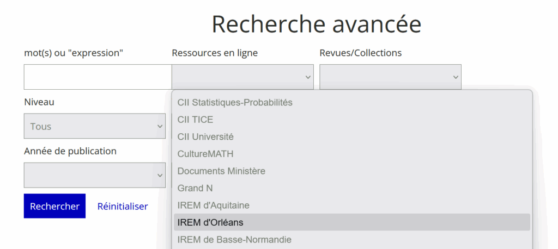The width and height of the screenshot is (558, 249).
Task: Choose Grand N from the list
Action: (352, 188)
